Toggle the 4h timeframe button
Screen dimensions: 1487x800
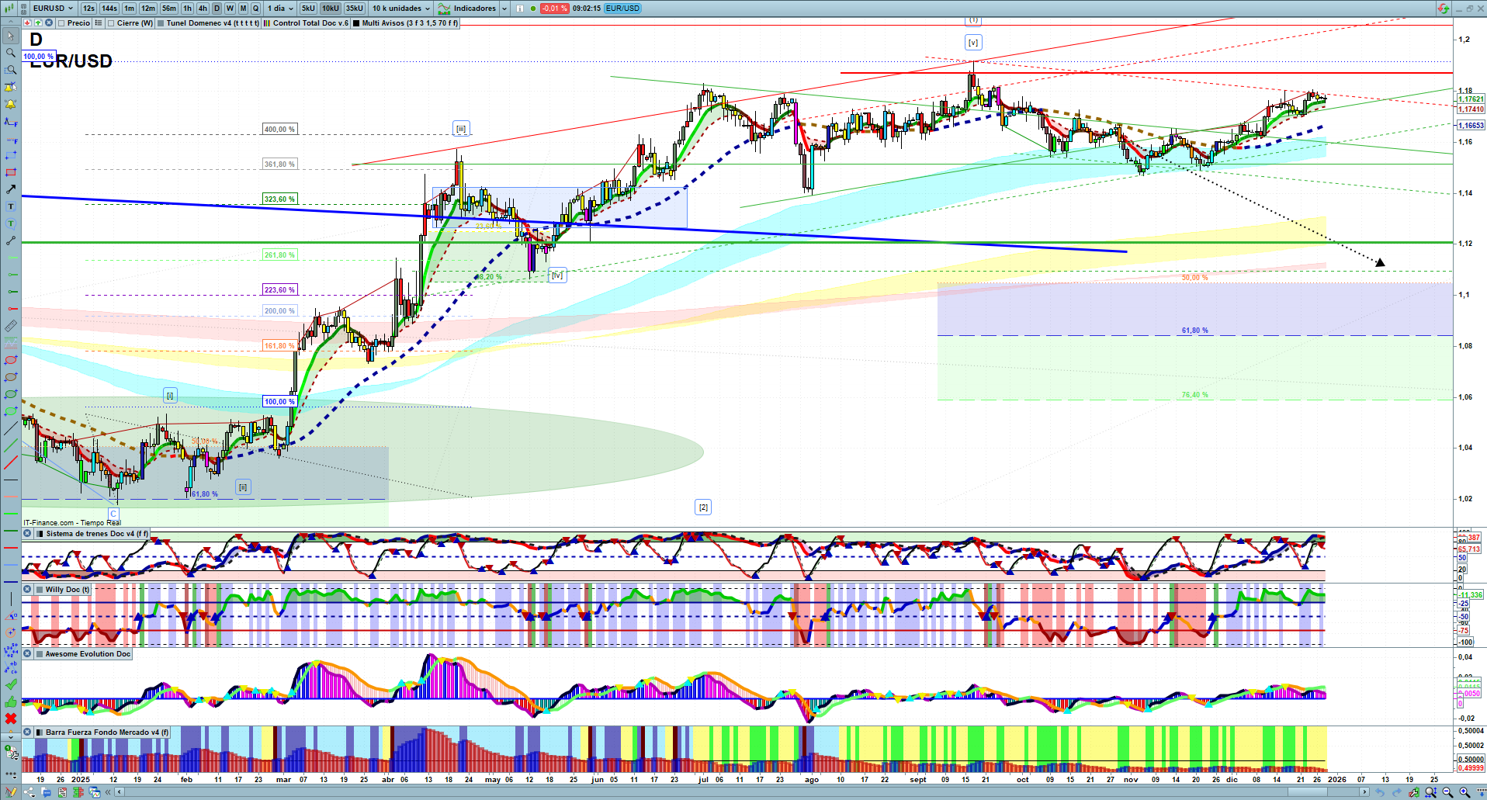(203, 9)
